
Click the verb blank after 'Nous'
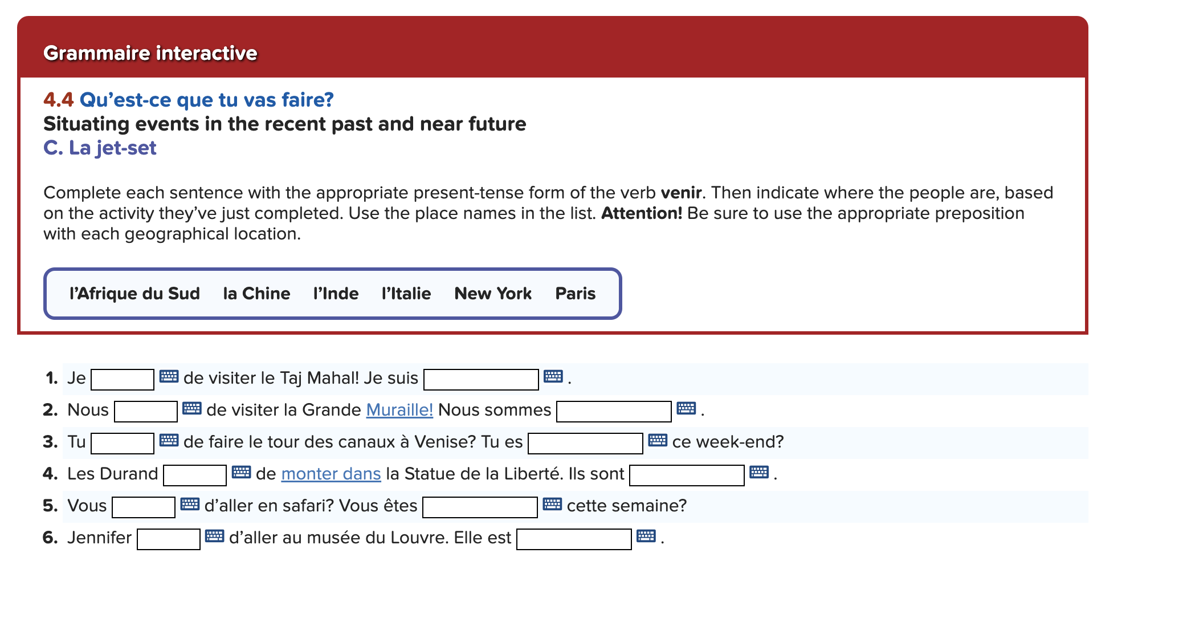(x=145, y=411)
